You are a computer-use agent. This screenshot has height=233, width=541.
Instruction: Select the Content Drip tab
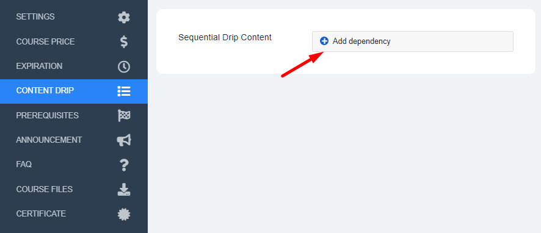pos(74,91)
